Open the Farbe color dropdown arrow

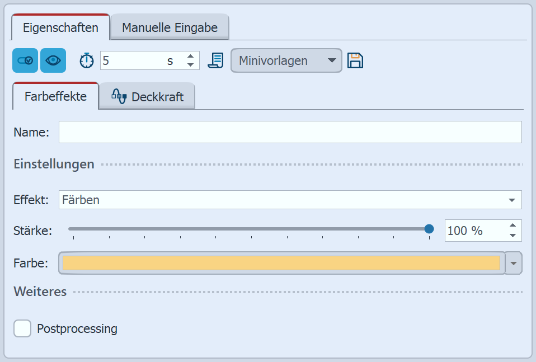coord(514,263)
